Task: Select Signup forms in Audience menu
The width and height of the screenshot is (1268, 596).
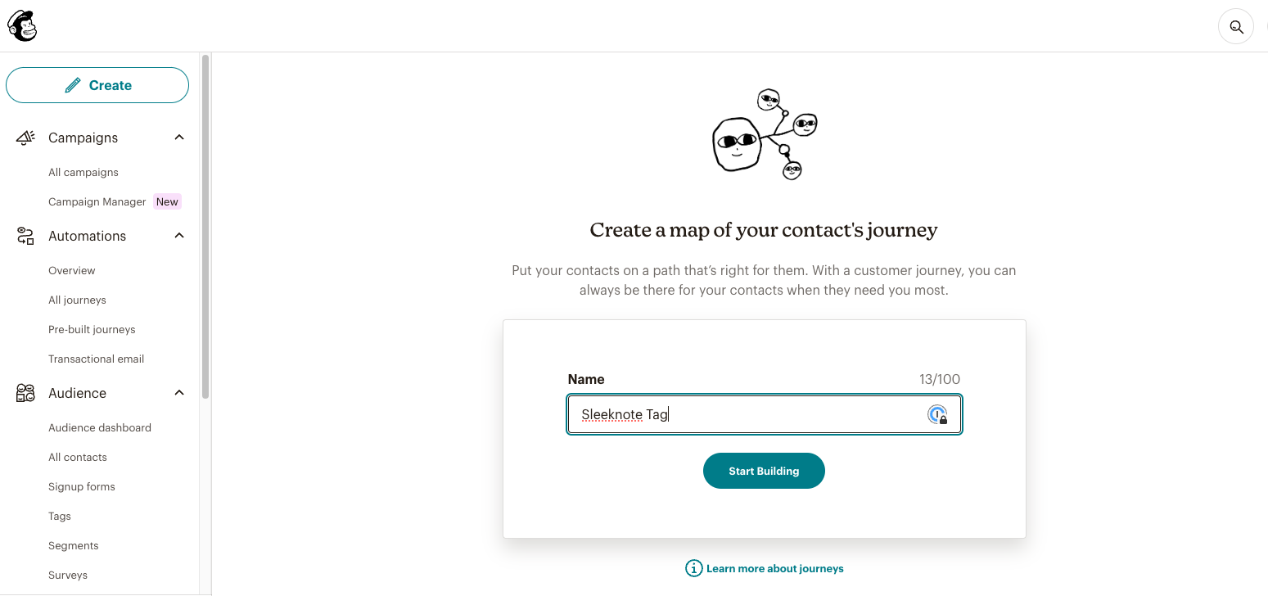Action: pos(82,486)
